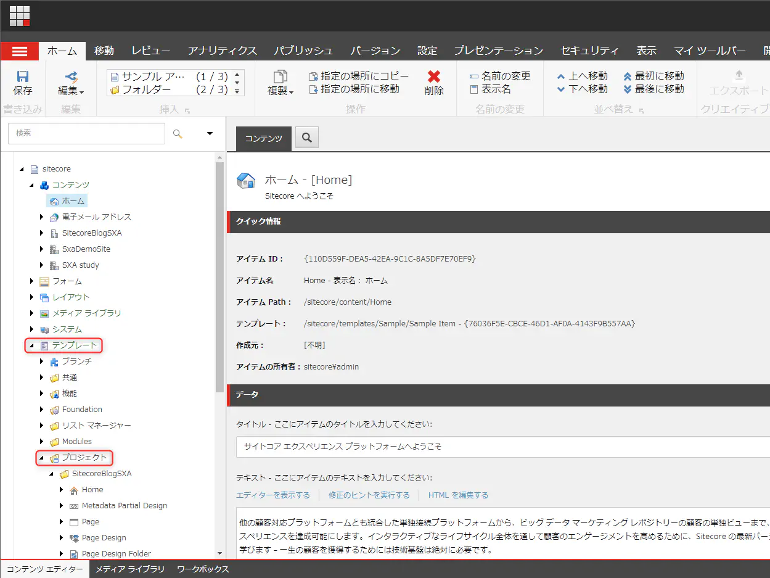
Task: Click the Edit (編集) icon
Action: click(71, 76)
